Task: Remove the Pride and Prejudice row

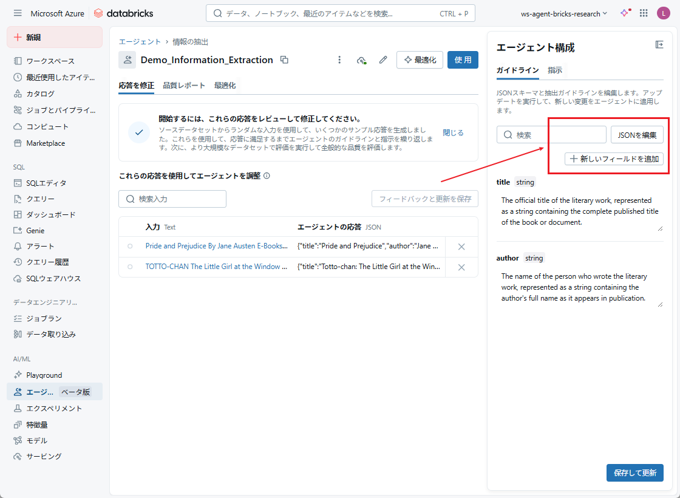Action: click(461, 246)
